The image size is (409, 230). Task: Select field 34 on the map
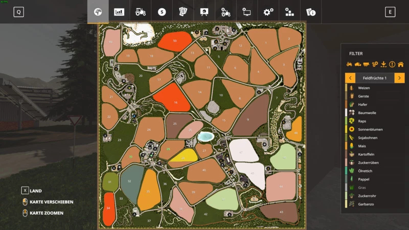tap(109, 209)
